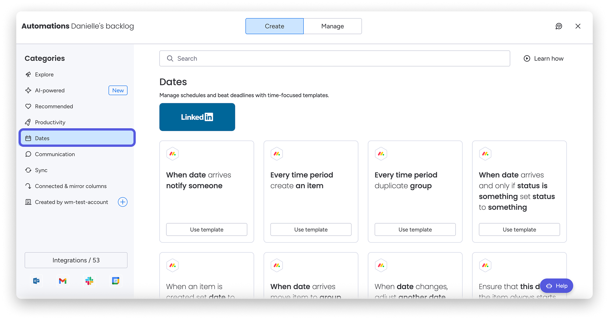Click the feedback chat bubble icon

tap(559, 26)
